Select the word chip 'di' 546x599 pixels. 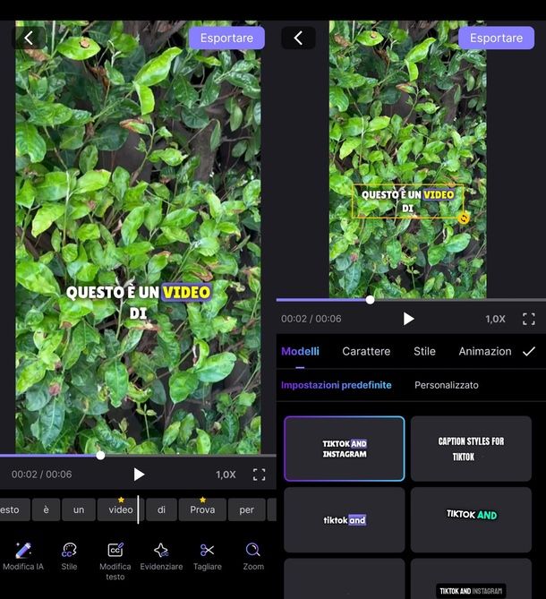161,509
